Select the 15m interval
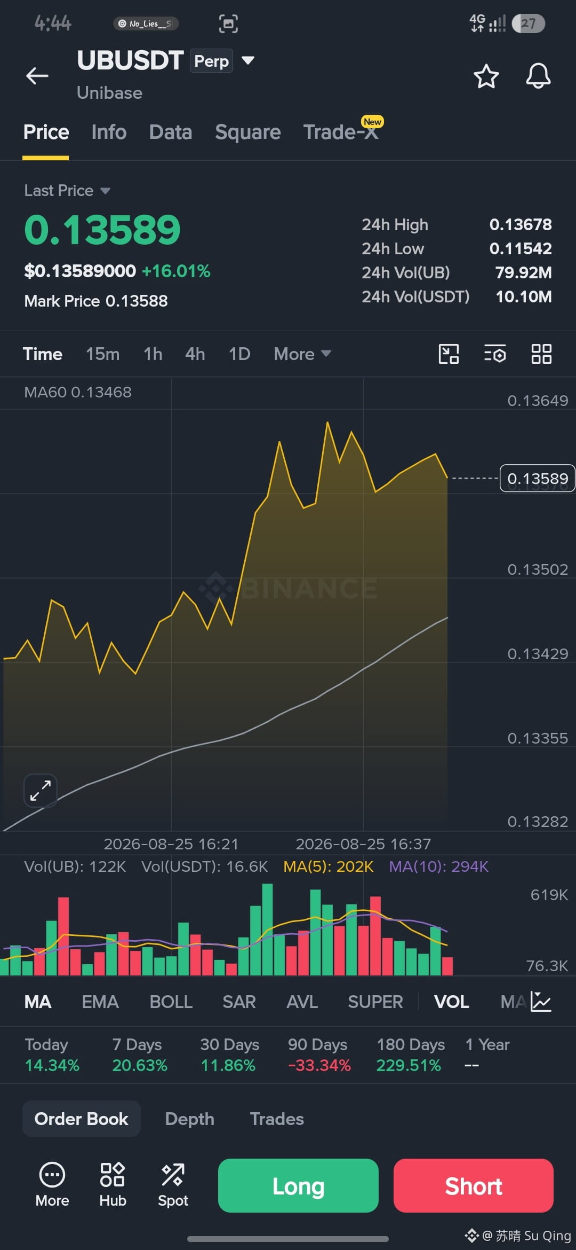This screenshot has height=1250, width=576. click(102, 354)
